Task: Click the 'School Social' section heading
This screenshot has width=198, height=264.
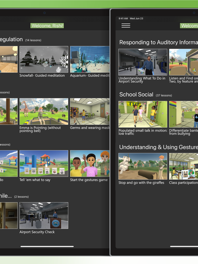Action: [136, 95]
